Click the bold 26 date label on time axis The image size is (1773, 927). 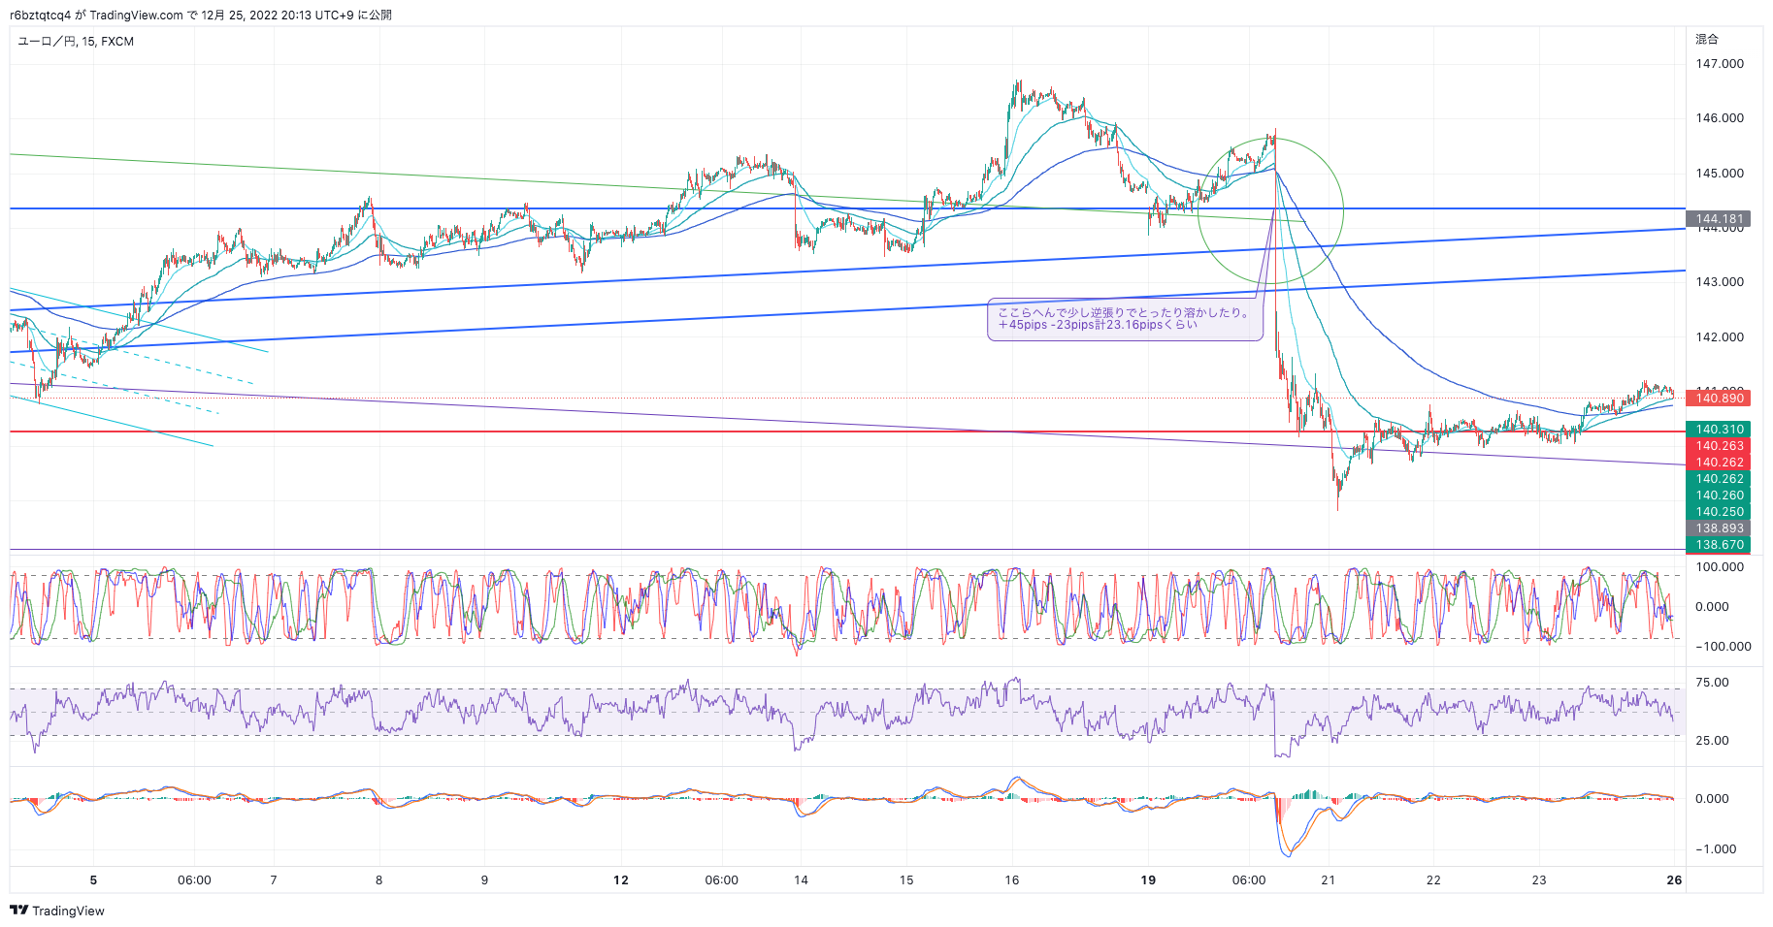click(x=1674, y=880)
